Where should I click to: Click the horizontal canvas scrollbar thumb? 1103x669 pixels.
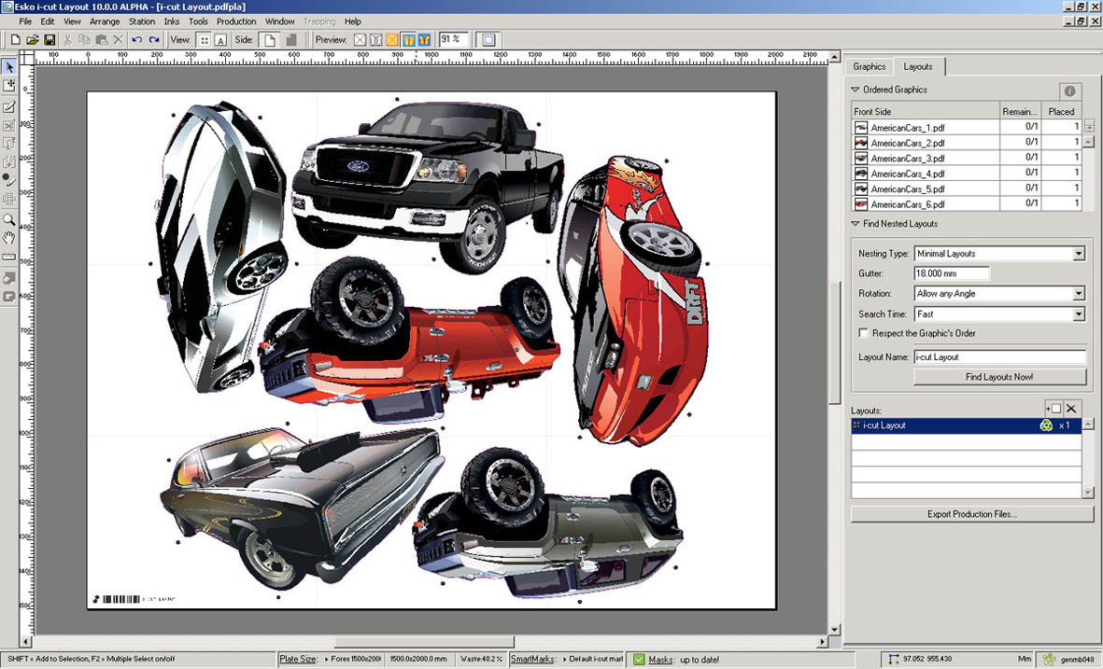424,642
